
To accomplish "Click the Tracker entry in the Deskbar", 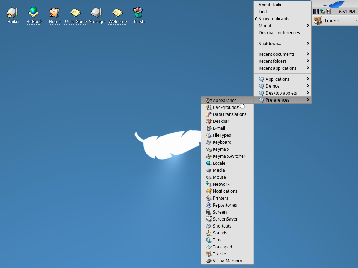I will 331,21.
